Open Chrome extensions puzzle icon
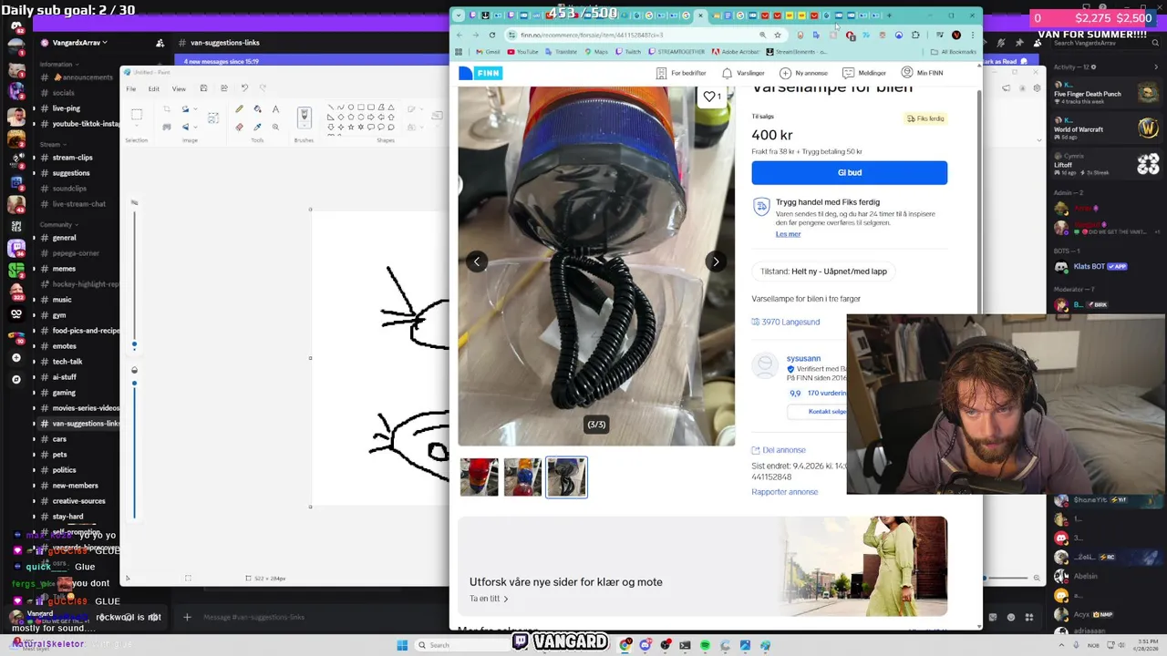This screenshot has width=1167, height=656. click(915, 35)
